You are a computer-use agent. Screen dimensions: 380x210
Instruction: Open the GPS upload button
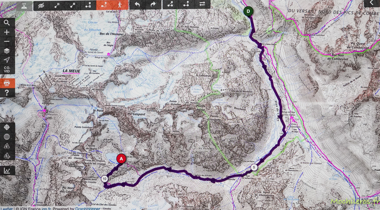coord(24,6)
